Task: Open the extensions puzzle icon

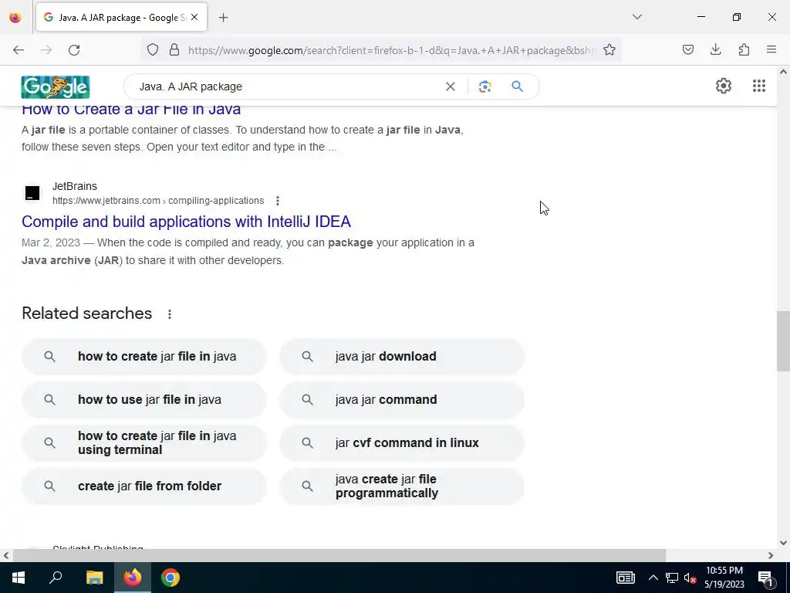Action: (x=744, y=49)
